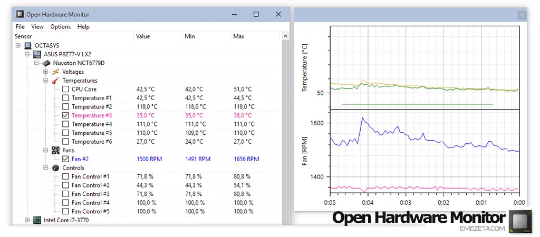
Task: Click the Temperature #6 min 24,0 °C
Action: click(194, 142)
